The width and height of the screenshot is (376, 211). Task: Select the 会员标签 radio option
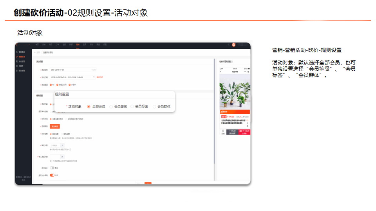tap(132, 106)
